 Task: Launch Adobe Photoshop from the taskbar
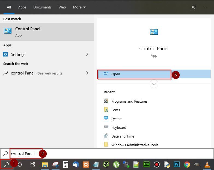177,164
